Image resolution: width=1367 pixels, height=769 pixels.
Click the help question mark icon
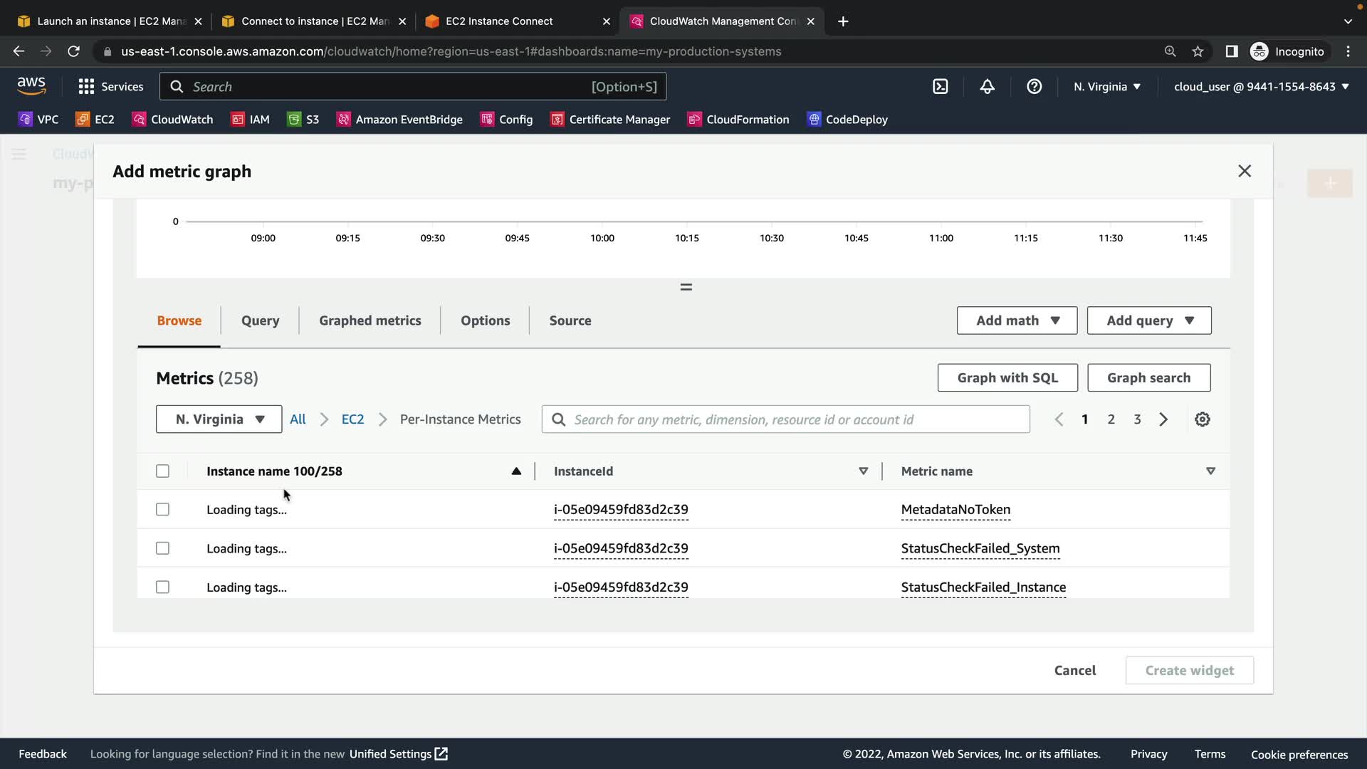coord(1034,87)
